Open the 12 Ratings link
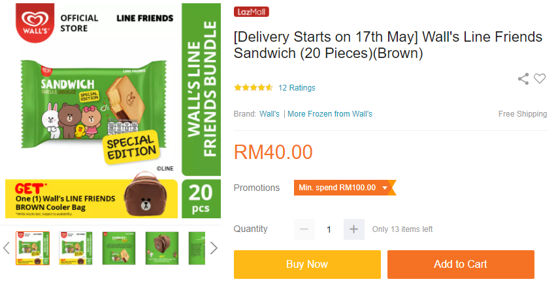 pyautogui.click(x=297, y=88)
